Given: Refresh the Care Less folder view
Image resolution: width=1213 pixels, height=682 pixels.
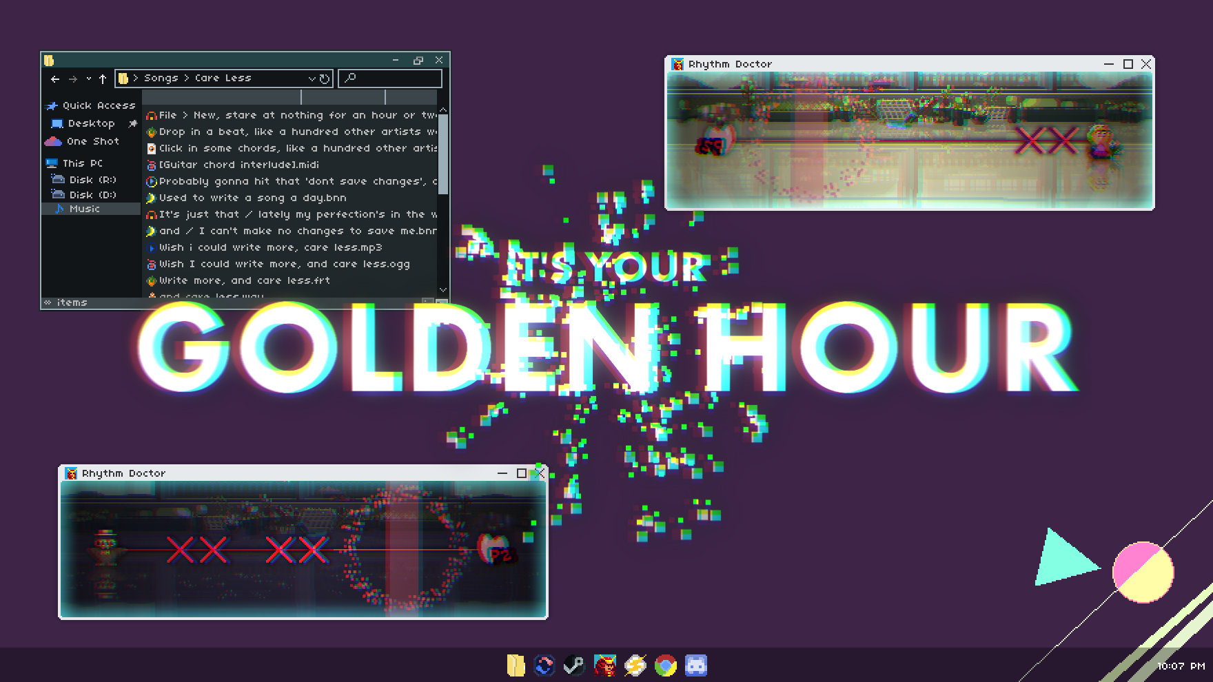Looking at the screenshot, I should 325,79.
